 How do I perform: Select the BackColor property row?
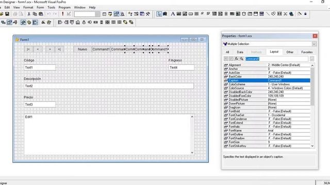click(x=267, y=77)
